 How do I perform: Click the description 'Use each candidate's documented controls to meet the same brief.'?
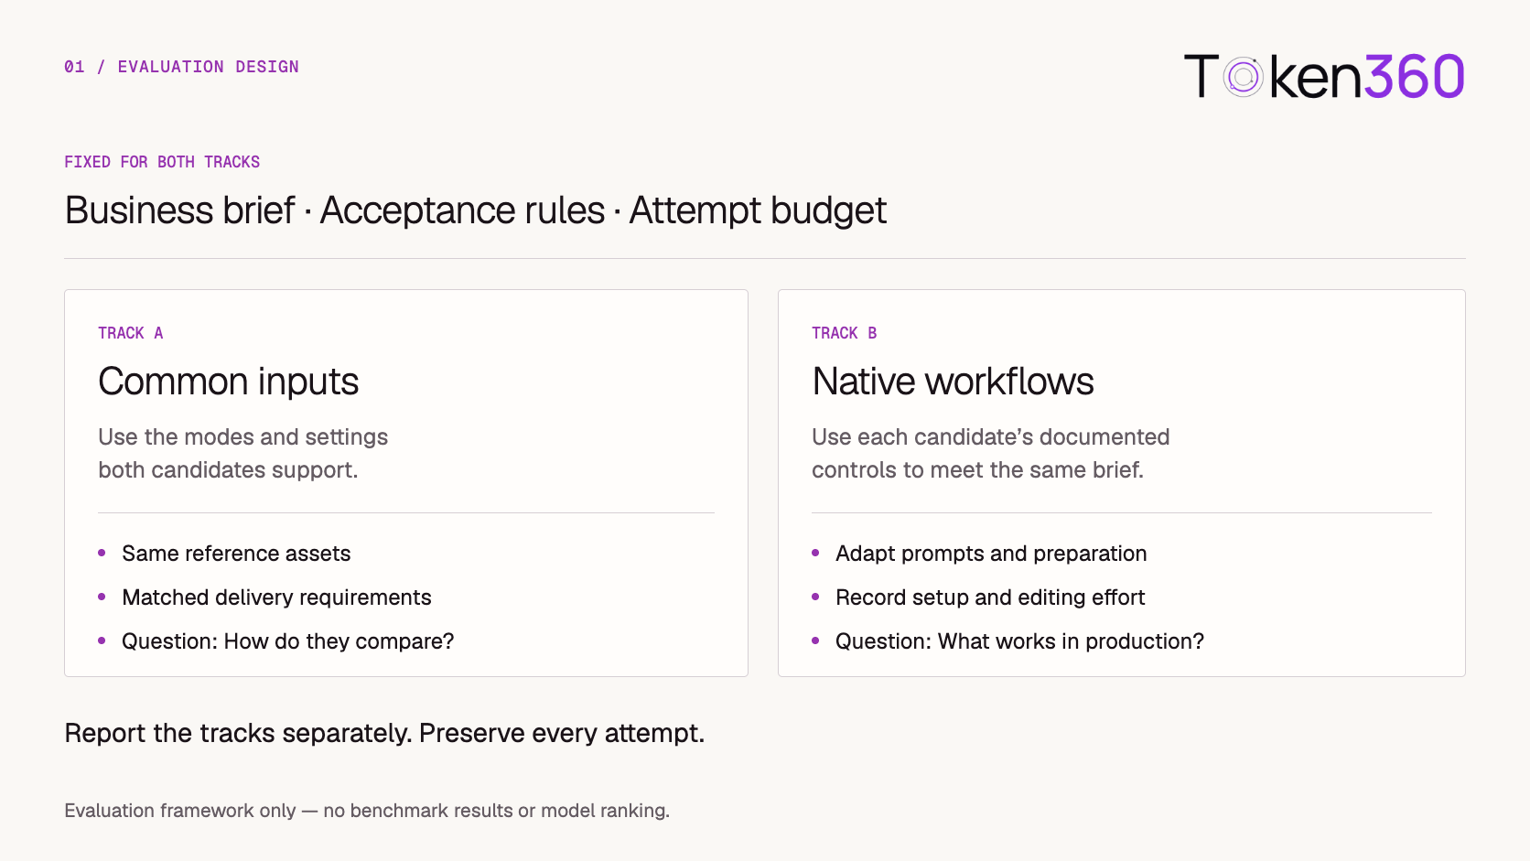tap(991, 453)
